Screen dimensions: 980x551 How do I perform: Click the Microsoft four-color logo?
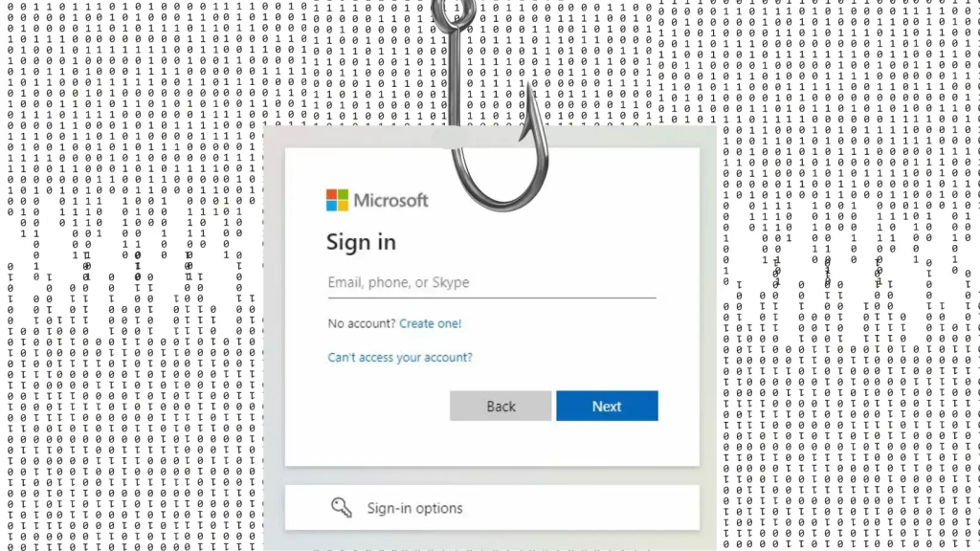(x=337, y=200)
